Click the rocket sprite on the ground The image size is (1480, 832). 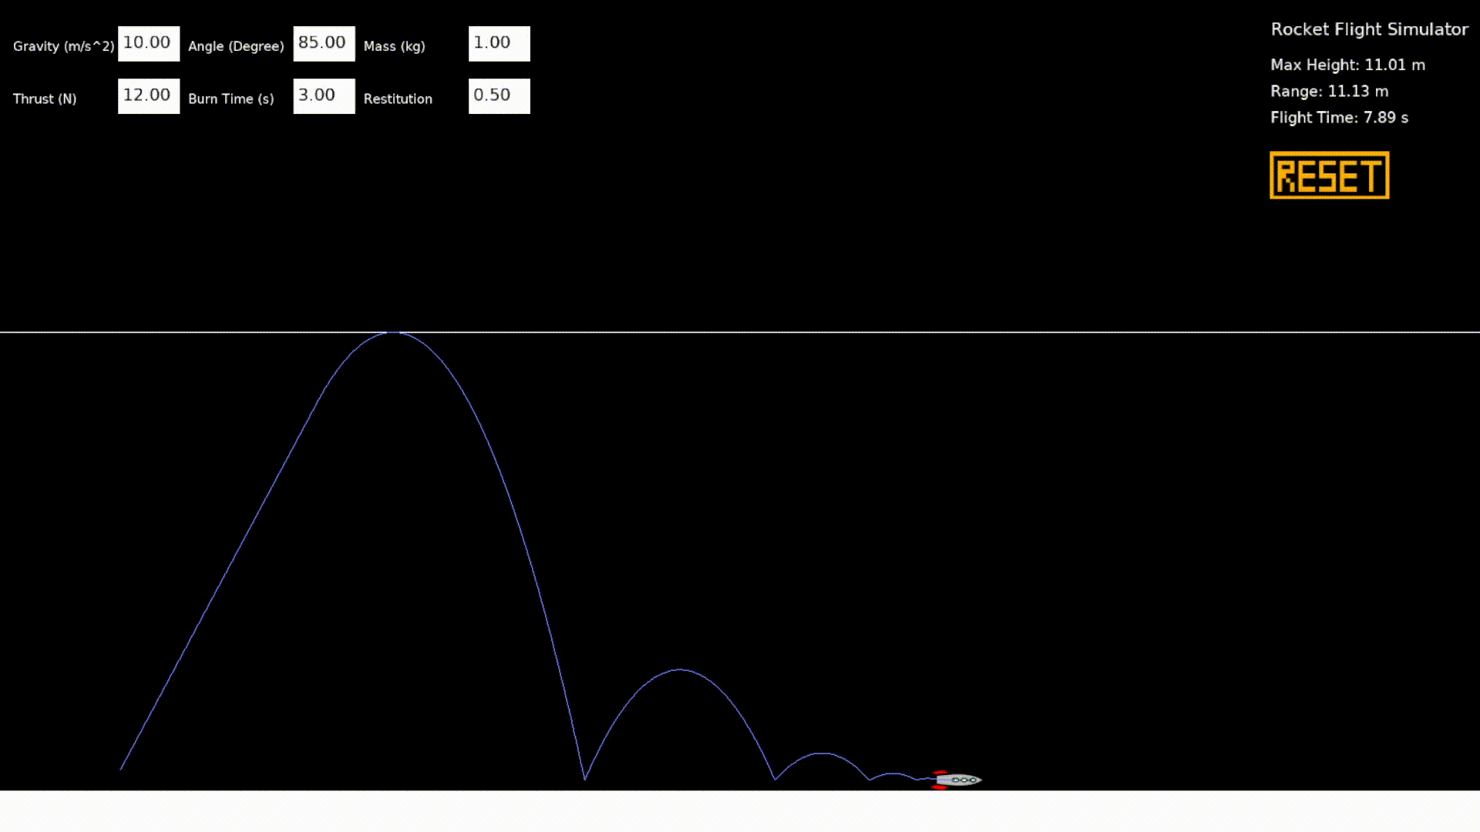pos(957,780)
